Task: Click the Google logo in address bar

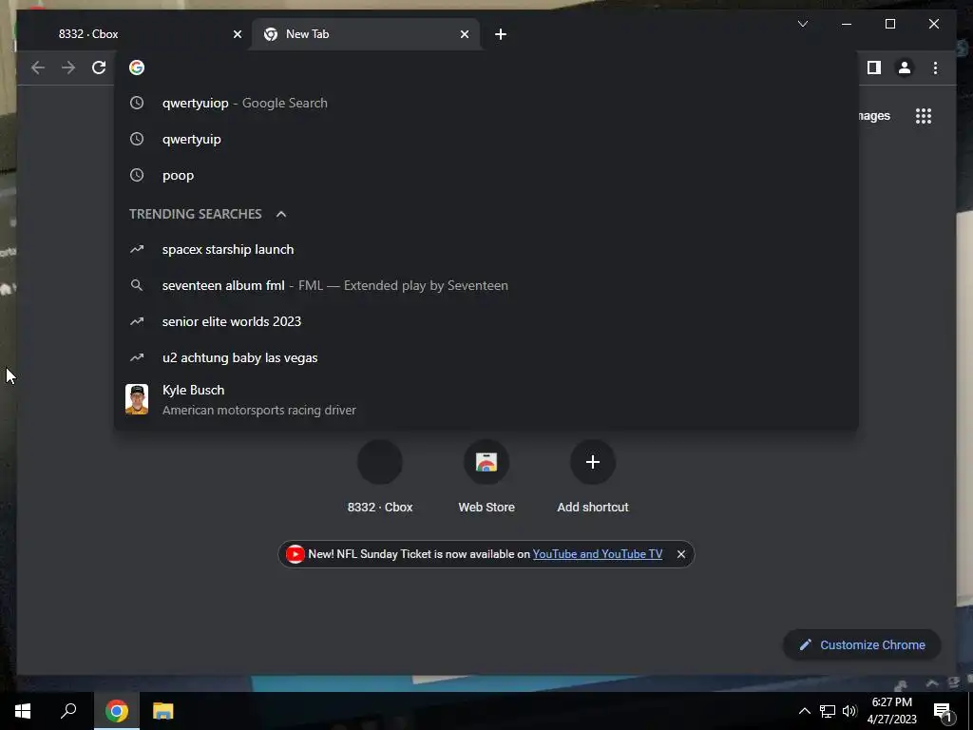Action: point(137,67)
